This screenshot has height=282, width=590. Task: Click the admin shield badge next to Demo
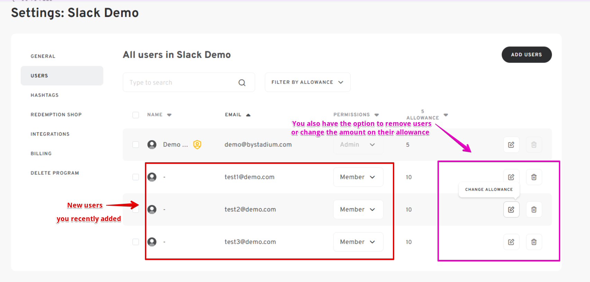[x=197, y=145]
